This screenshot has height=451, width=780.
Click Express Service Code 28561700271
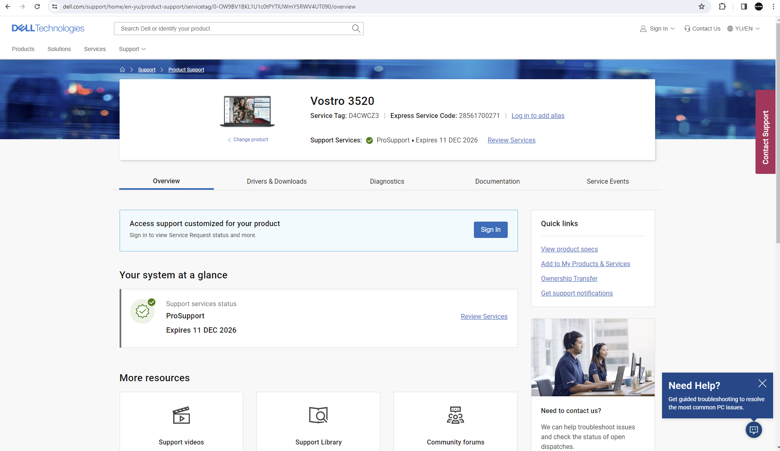click(445, 116)
